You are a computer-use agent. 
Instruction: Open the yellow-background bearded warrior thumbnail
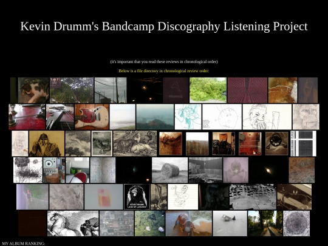(x=47, y=143)
